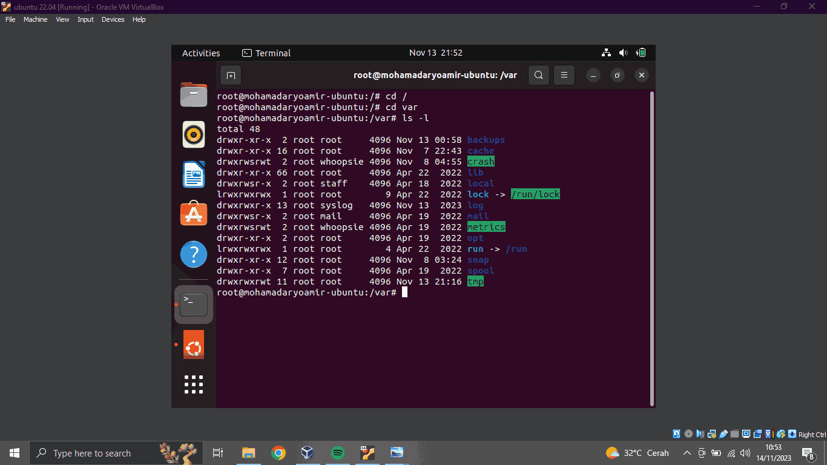Click highlighted 'crash' directory name

click(481, 162)
